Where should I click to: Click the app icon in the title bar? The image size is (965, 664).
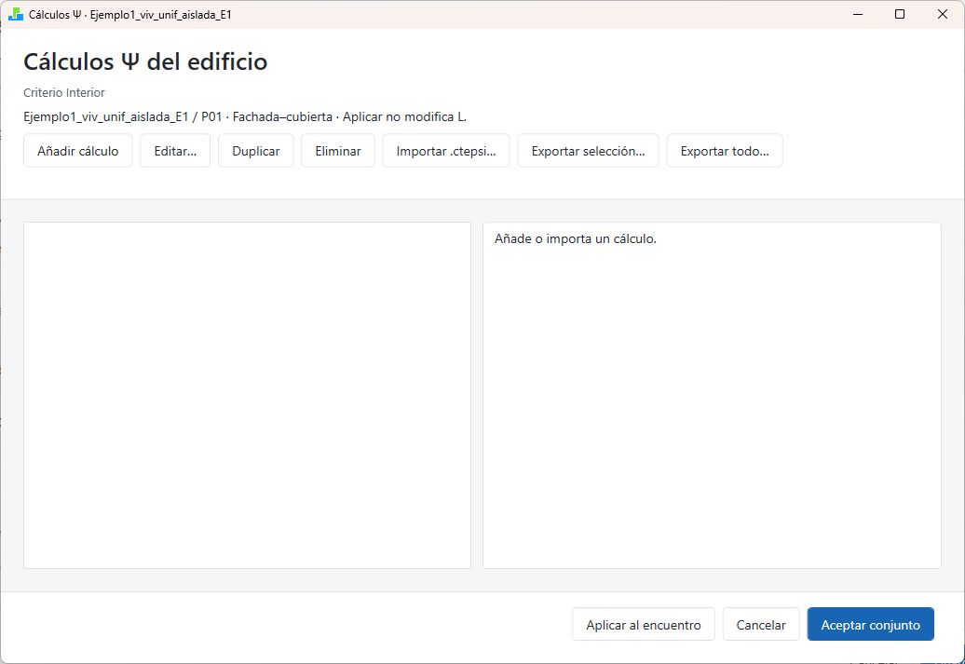(x=16, y=14)
